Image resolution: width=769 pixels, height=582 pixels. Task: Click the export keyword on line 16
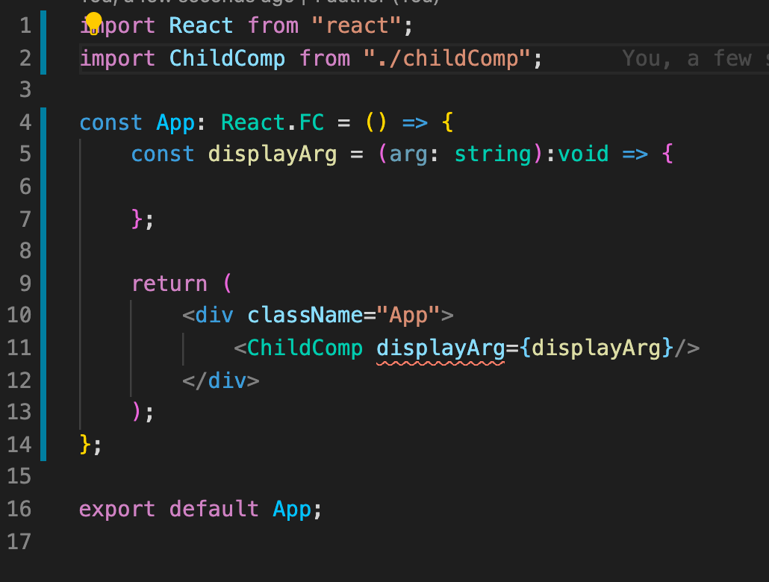(x=117, y=509)
